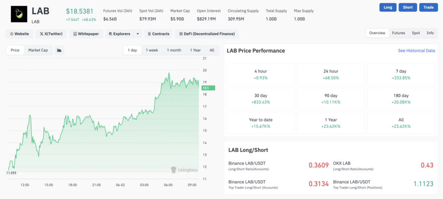The width and height of the screenshot is (443, 199).
Task: Switch to the Spot tab
Action: click(416, 33)
